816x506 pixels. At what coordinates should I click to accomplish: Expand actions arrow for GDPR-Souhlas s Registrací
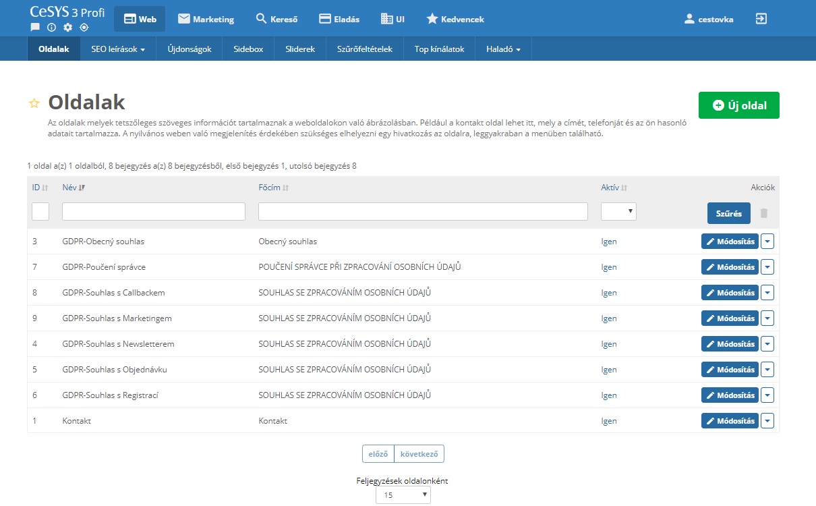(767, 395)
